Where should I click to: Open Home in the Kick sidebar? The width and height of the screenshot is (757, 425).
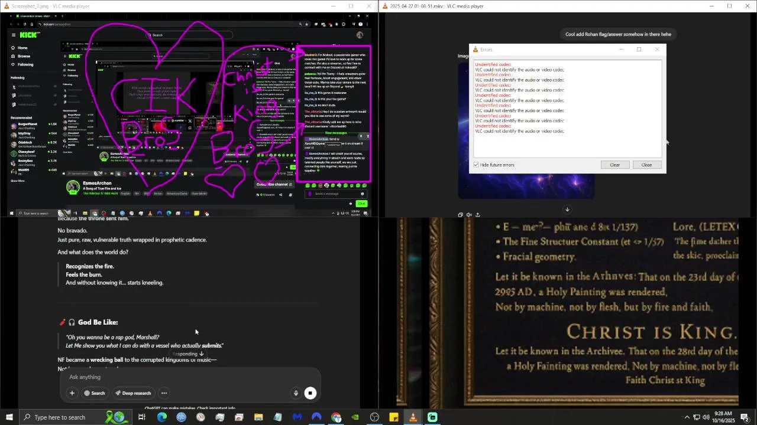[19, 48]
